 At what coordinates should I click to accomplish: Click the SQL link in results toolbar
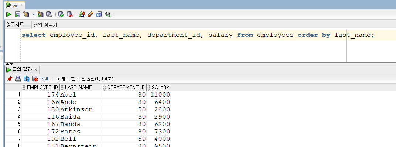tap(45, 79)
